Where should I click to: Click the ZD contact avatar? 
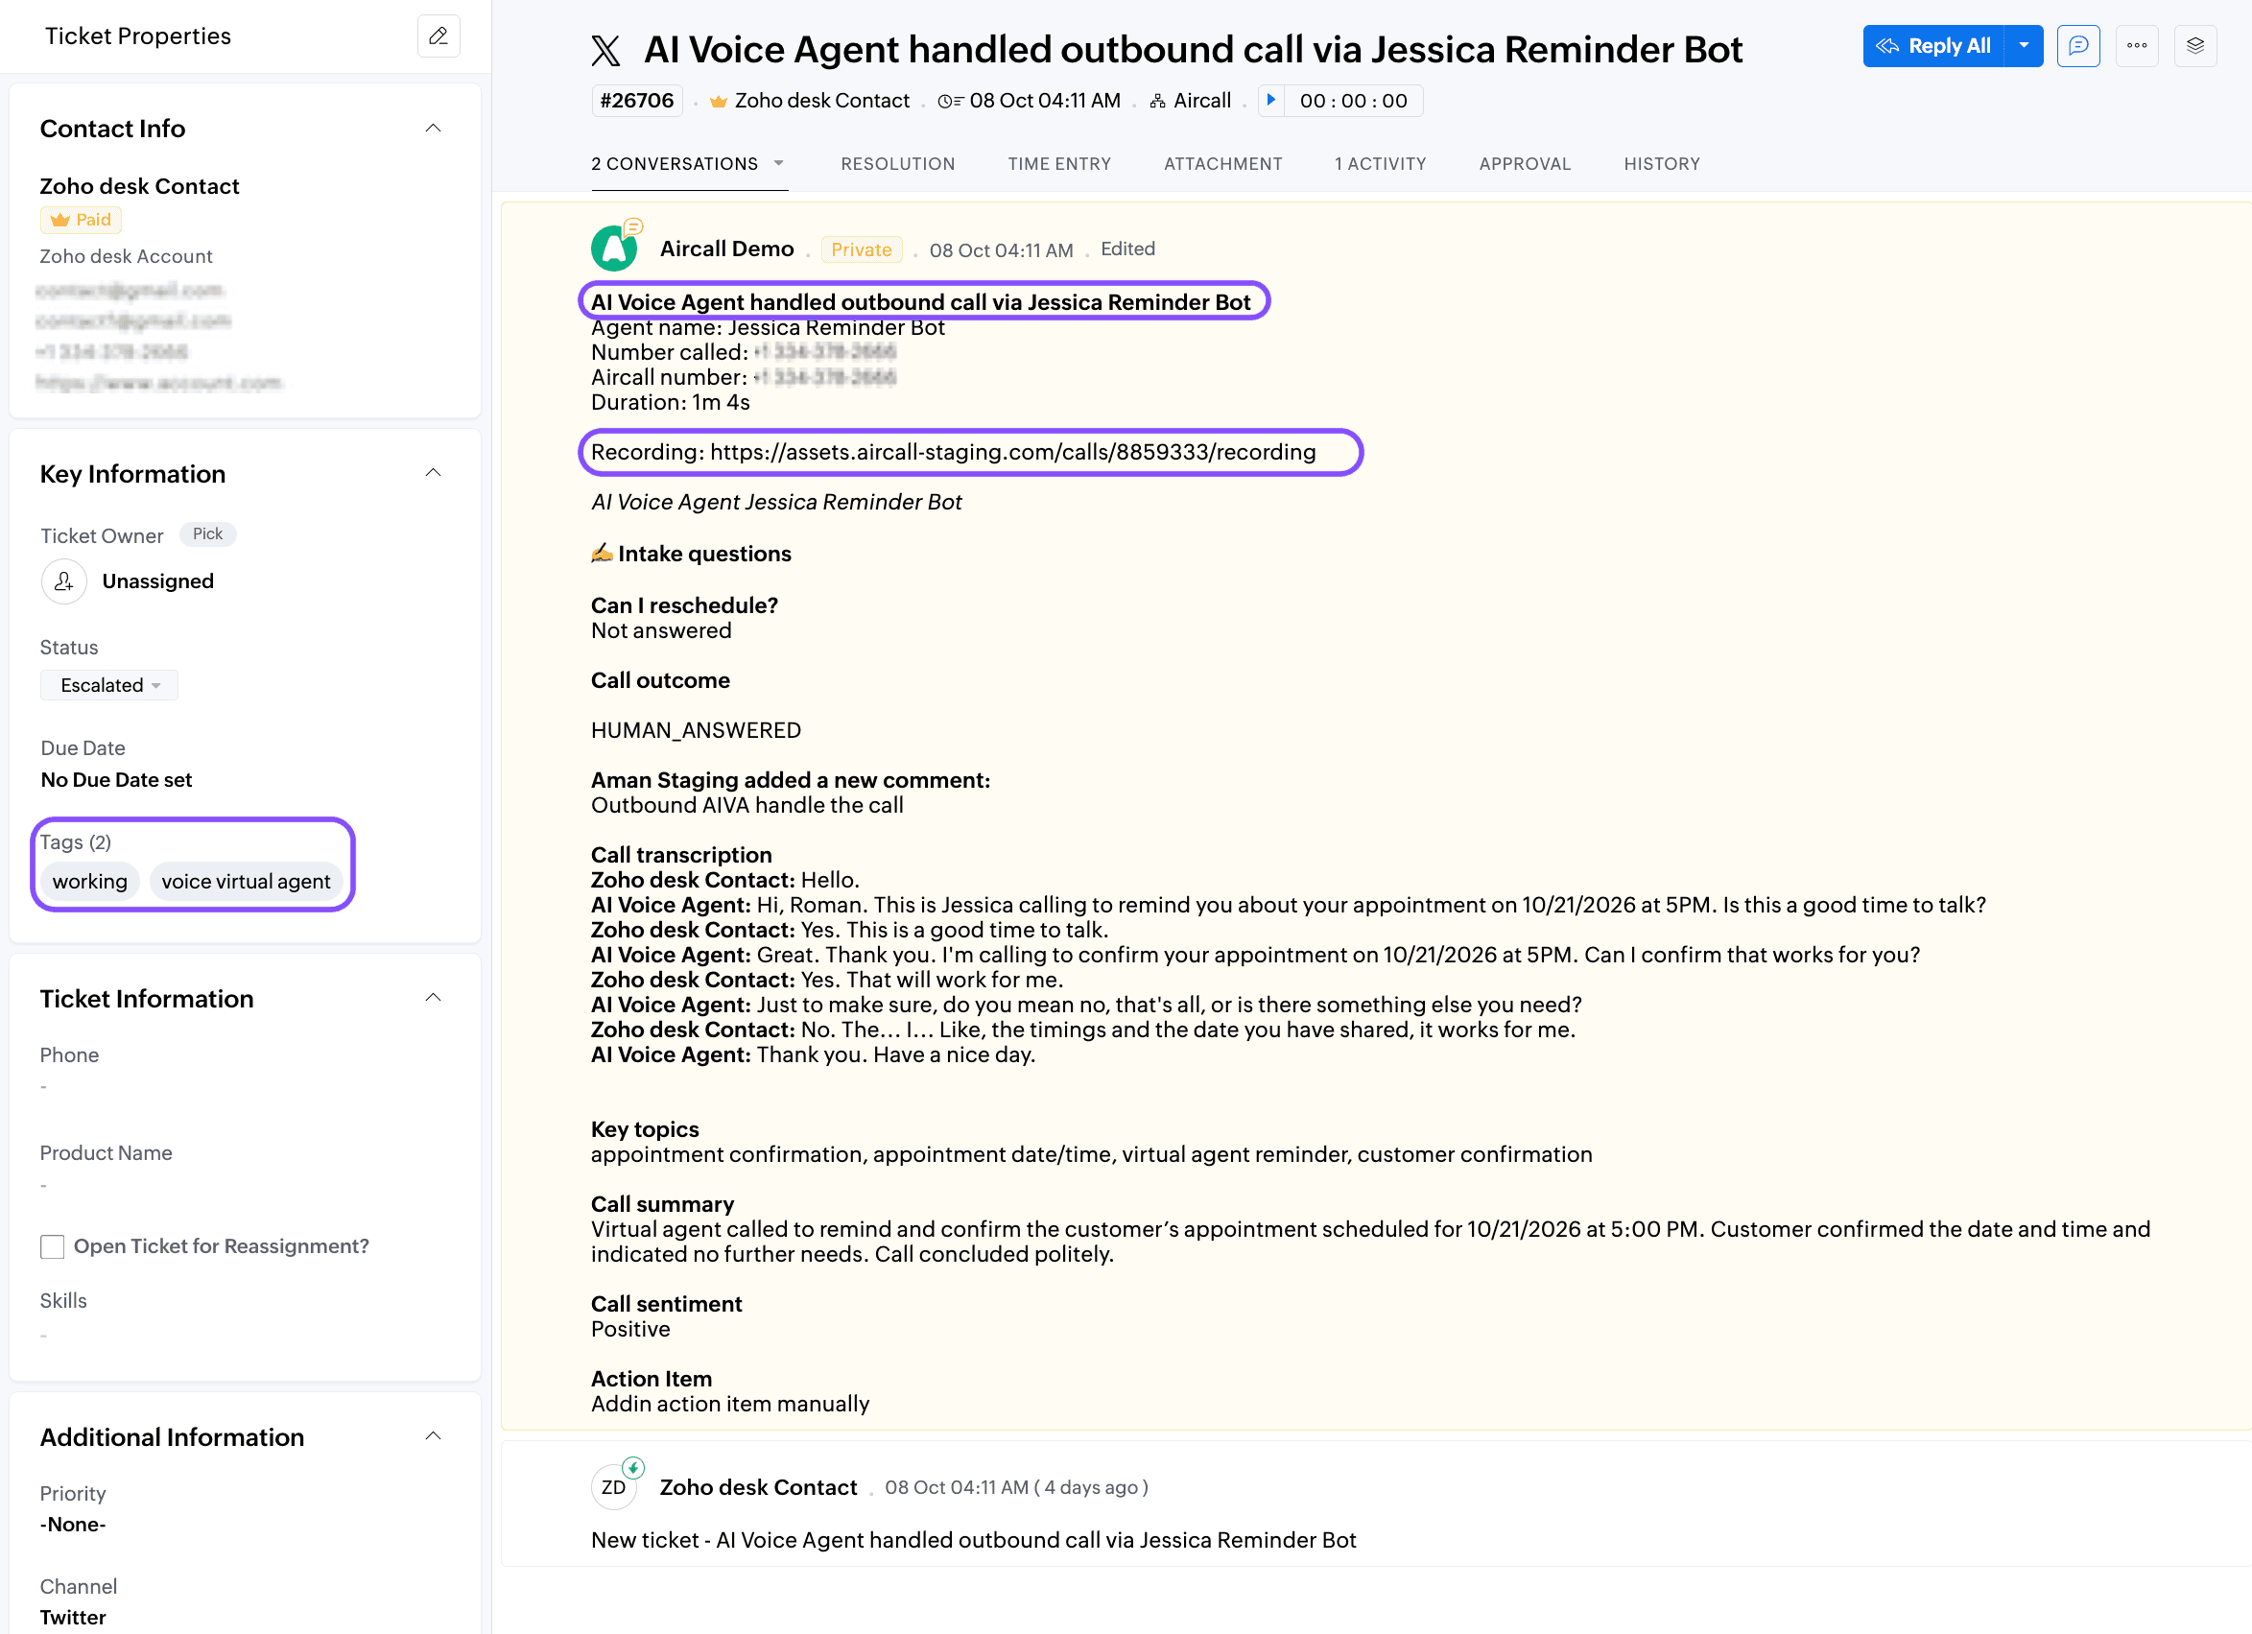(x=614, y=1486)
